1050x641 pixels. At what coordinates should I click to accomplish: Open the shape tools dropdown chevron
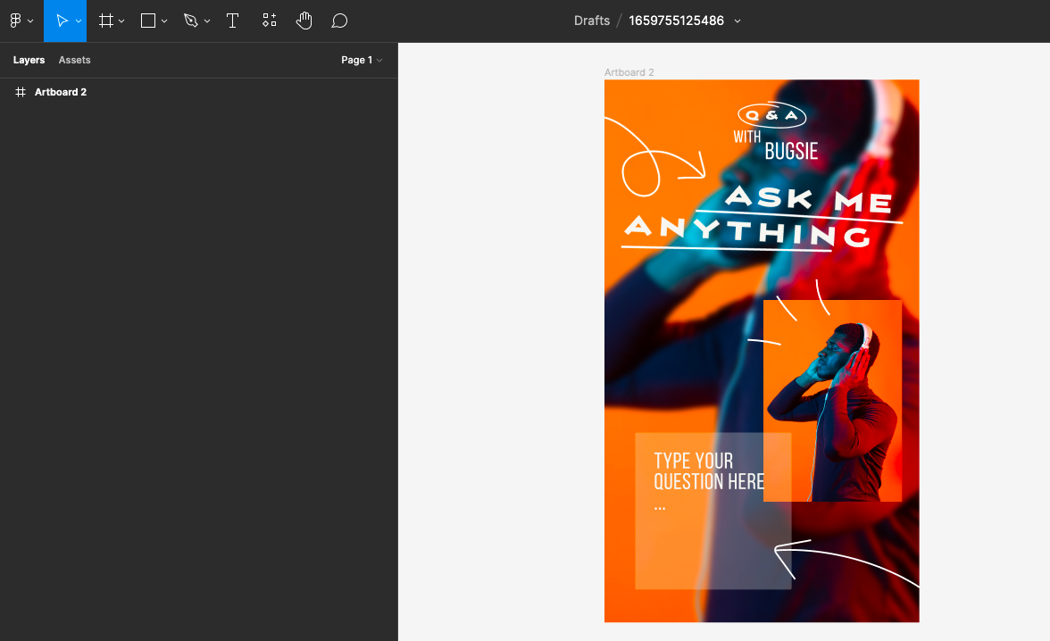(162, 21)
